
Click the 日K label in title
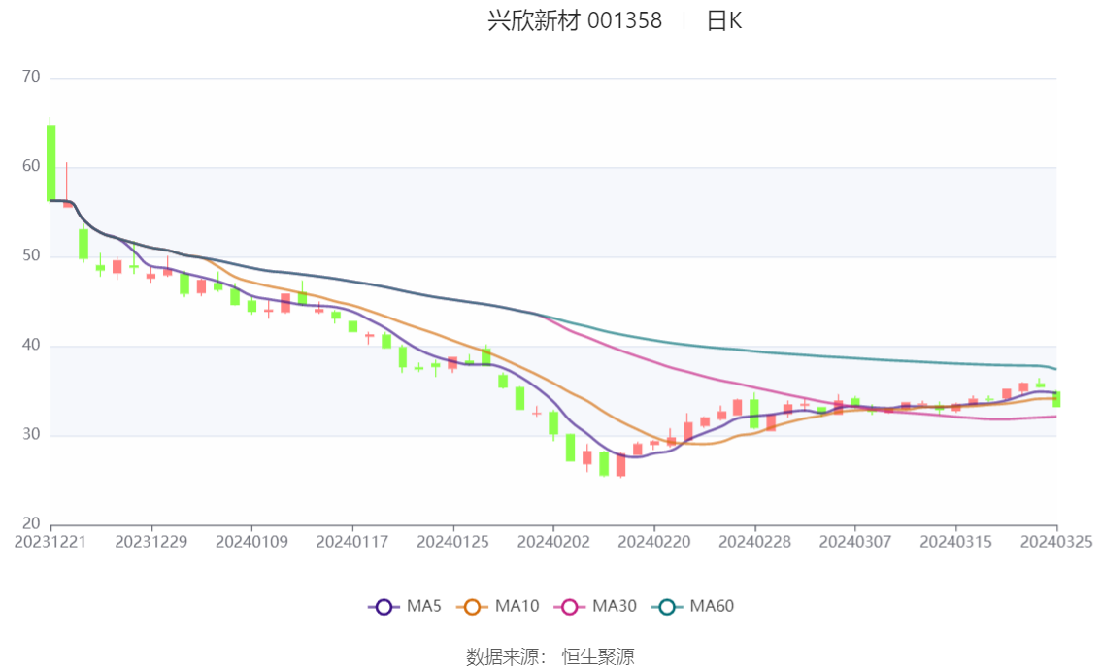(724, 21)
